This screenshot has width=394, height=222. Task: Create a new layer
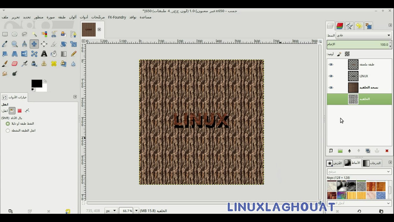point(331,151)
